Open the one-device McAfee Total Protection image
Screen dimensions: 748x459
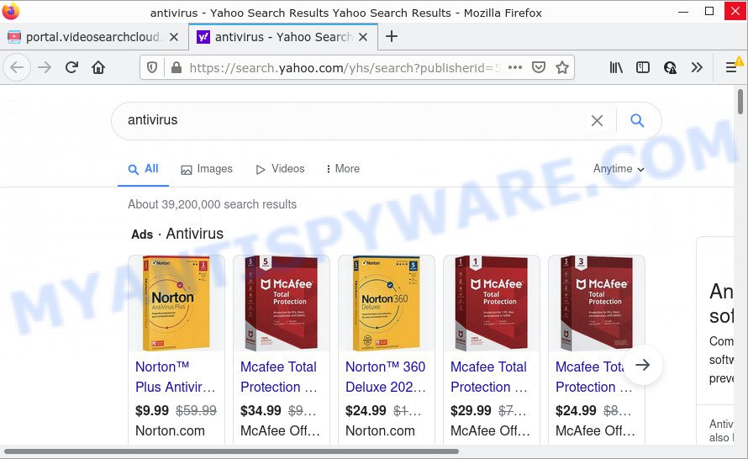pos(492,303)
